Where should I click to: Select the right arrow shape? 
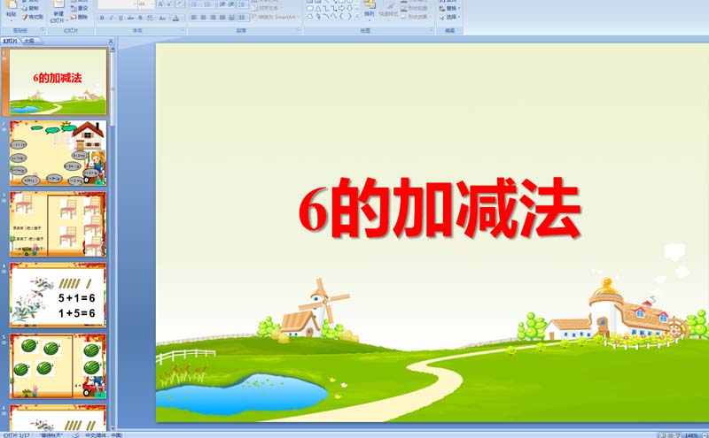click(x=341, y=8)
